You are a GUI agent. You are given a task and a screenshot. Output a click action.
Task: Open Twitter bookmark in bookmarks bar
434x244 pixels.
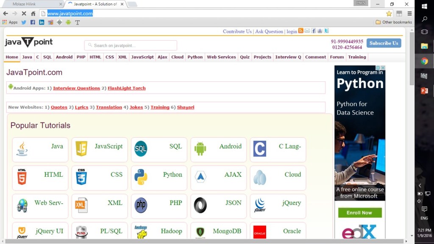(24, 22)
